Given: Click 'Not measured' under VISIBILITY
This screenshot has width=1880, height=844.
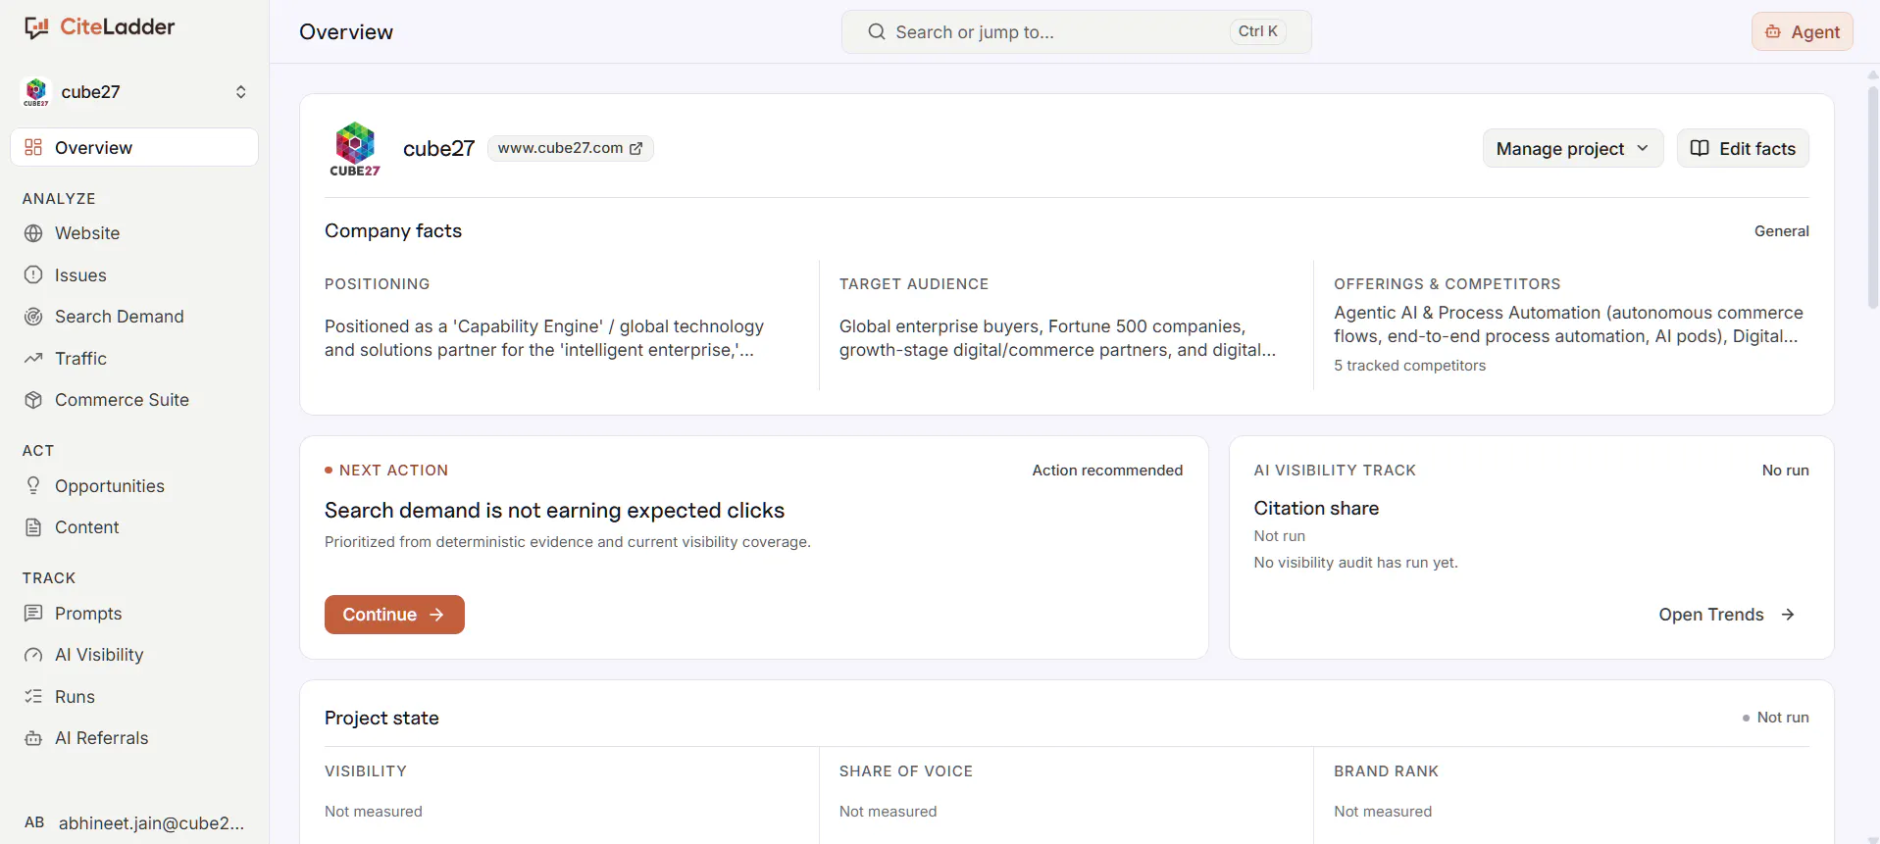Looking at the screenshot, I should [374, 812].
